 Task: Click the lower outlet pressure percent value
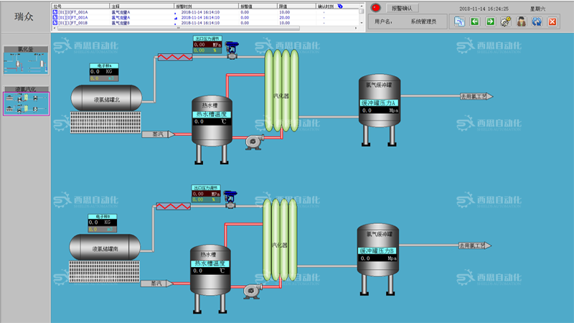[x=206, y=200]
